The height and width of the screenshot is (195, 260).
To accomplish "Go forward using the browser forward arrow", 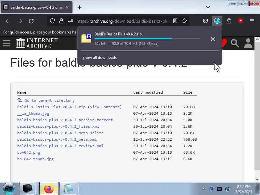I will [x=19, y=21].
